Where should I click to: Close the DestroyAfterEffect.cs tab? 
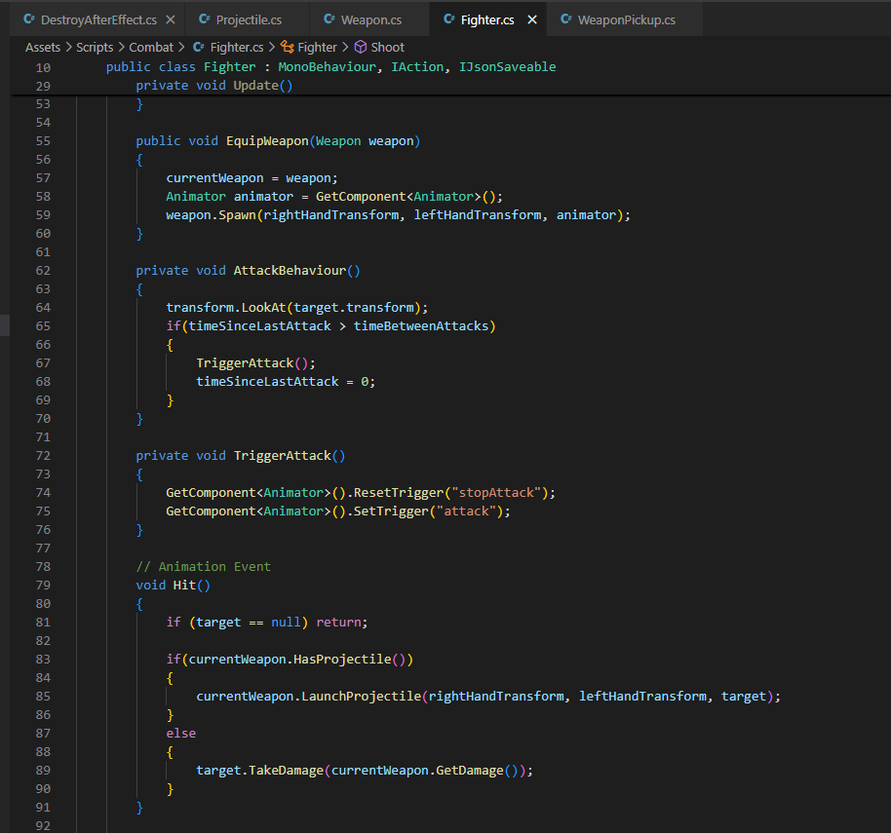pos(172,19)
